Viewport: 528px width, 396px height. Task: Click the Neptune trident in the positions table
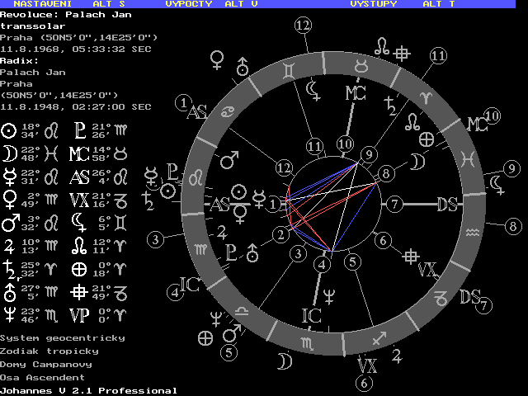click(8, 314)
